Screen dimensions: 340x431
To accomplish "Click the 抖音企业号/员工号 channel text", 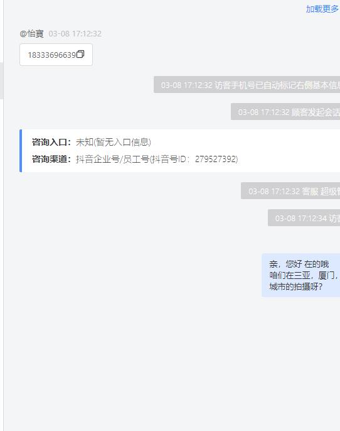I will [112, 159].
